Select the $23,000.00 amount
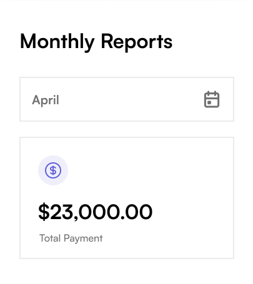Image resolution: width=253 pixels, height=284 pixels. 96,212
